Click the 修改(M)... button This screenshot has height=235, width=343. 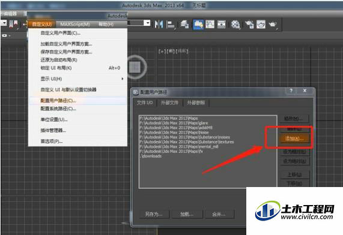point(294,119)
